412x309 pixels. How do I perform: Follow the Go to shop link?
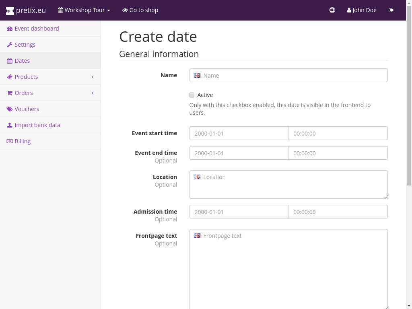[140, 10]
